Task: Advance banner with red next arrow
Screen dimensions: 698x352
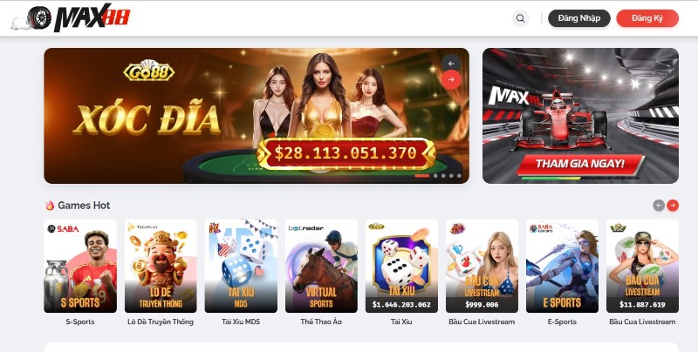Action: click(451, 79)
